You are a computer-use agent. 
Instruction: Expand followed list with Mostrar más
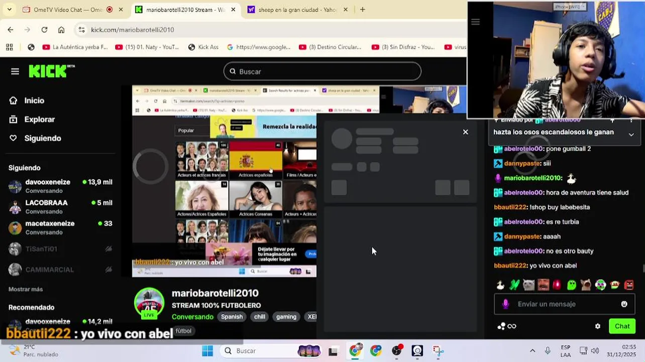click(x=26, y=289)
